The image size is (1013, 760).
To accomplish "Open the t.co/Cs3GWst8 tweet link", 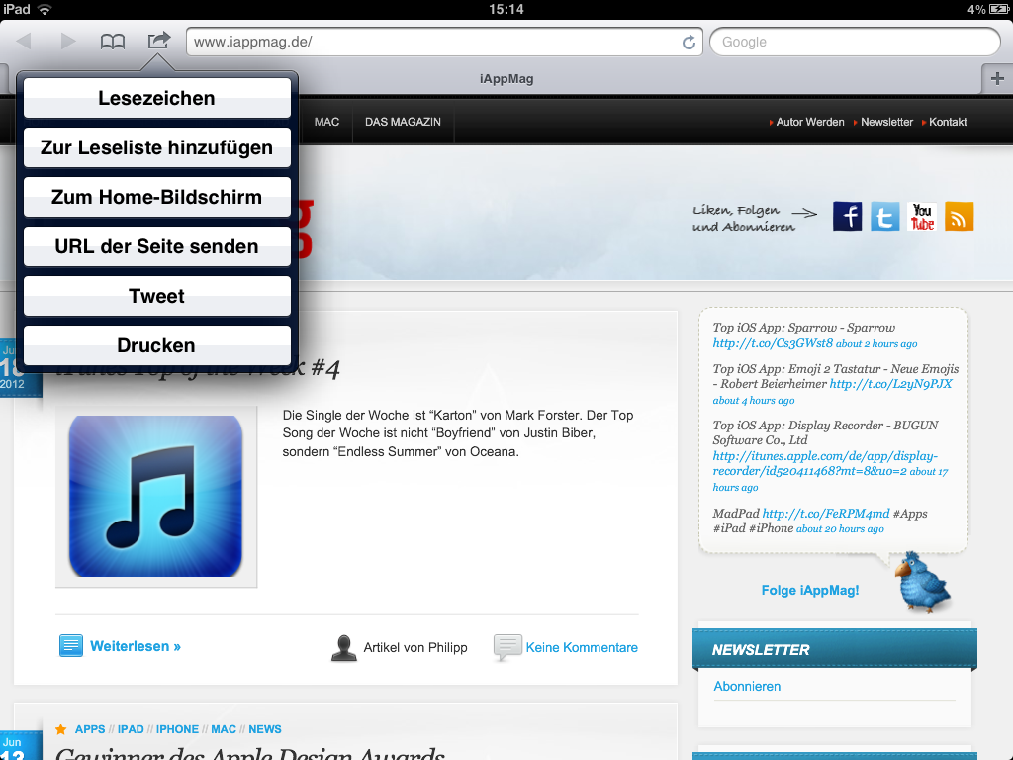I will [x=773, y=343].
